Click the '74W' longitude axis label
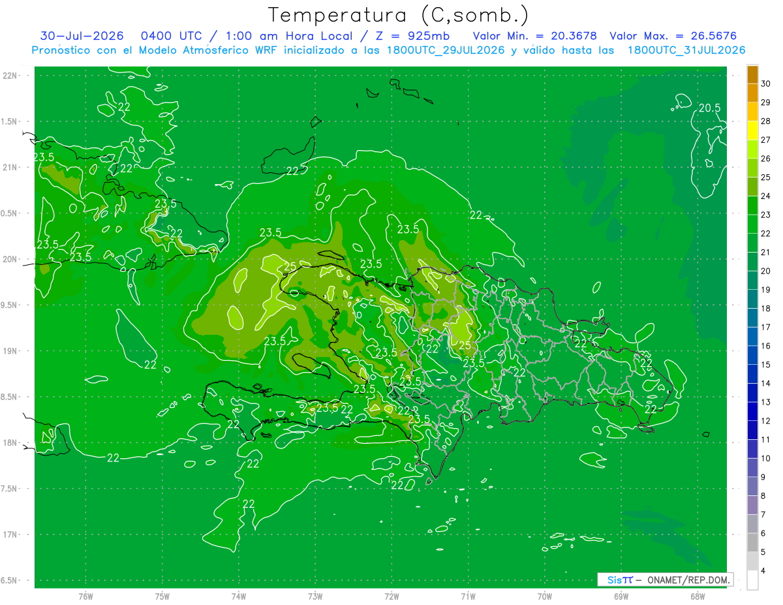This screenshot has height=605, width=783. 239,596
